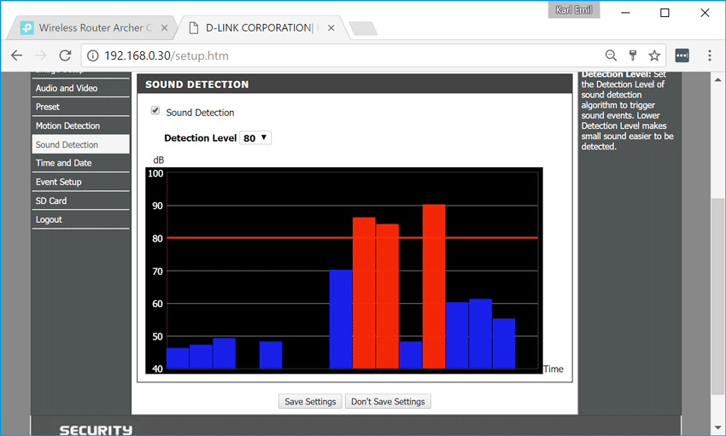Click the site information icon in address bar
The image size is (726, 436).
(93, 56)
